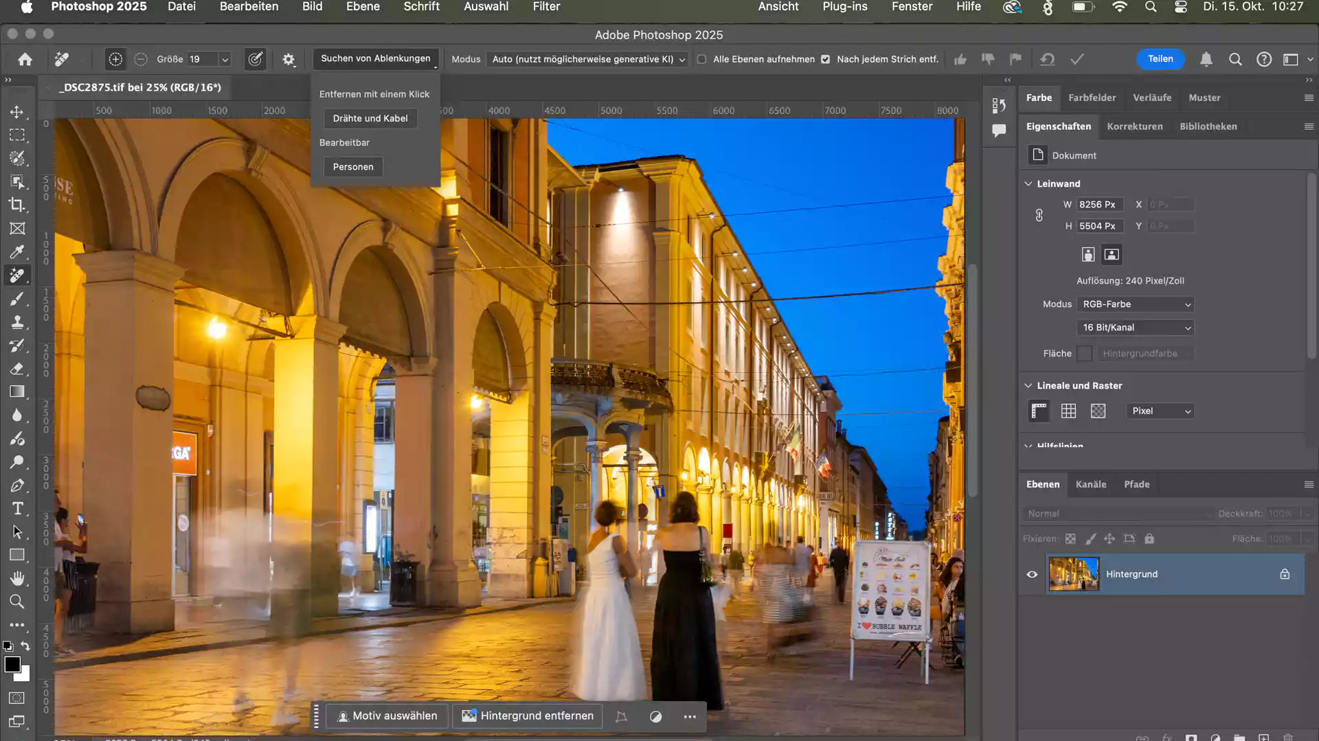Image resolution: width=1319 pixels, height=741 pixels.
Task: Select the Frame tool
Action: pyautogui.click(x=17, y=229)
